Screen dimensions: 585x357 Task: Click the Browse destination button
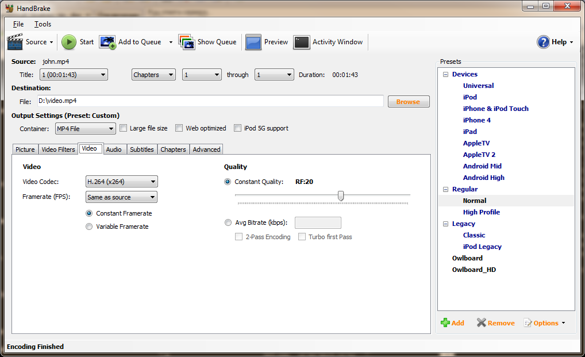coord(408,102)
